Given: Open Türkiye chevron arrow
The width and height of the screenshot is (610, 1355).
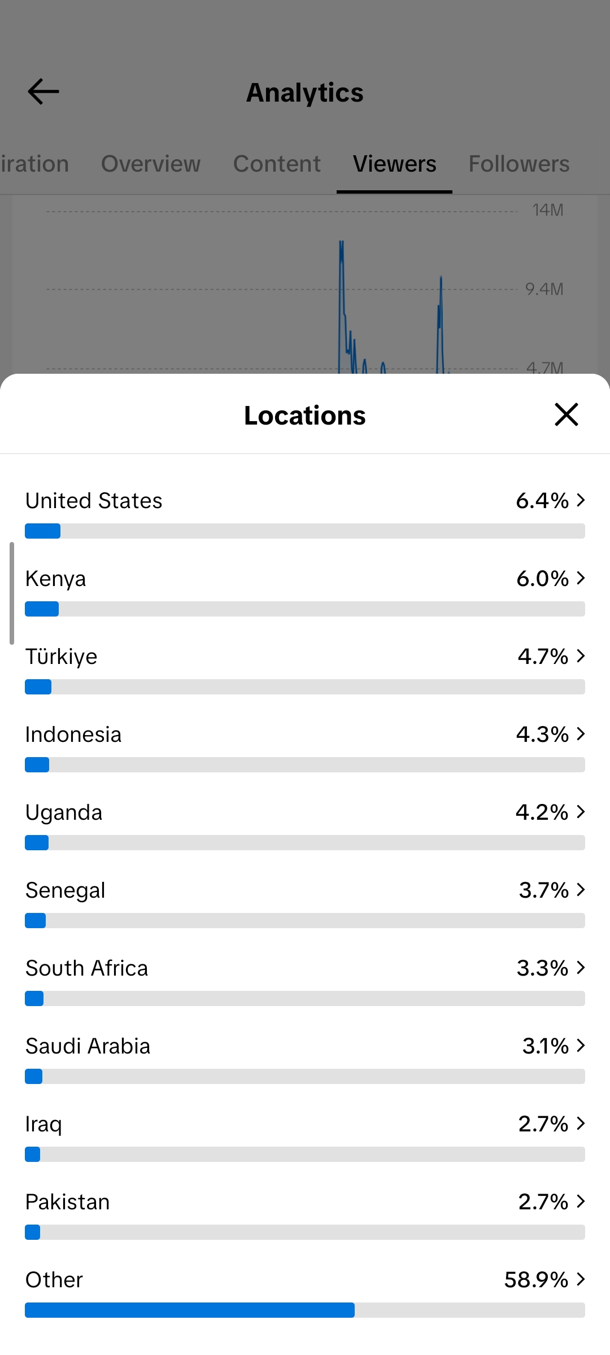Looking at the screenshot, I should [581, 656].
